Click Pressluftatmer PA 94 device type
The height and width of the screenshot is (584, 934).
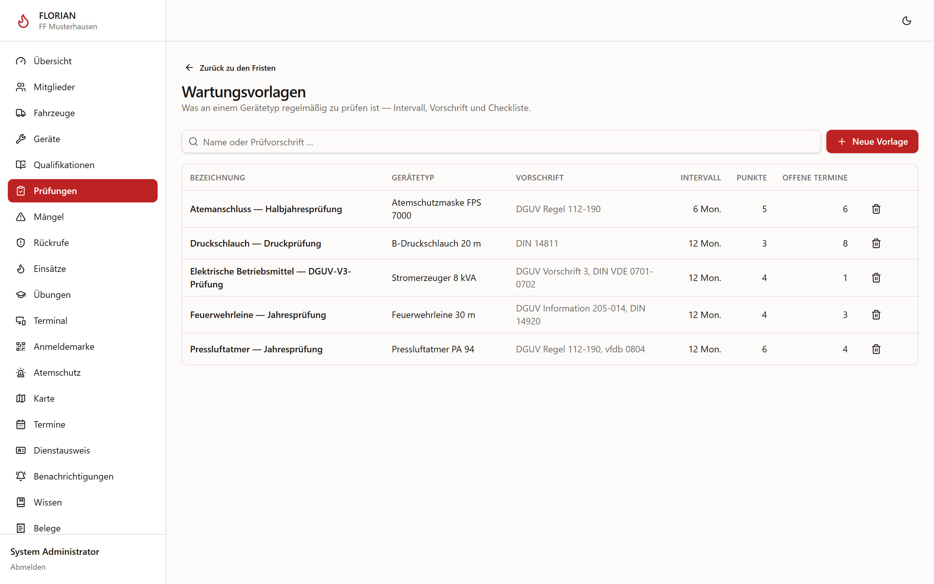(433, 349)
